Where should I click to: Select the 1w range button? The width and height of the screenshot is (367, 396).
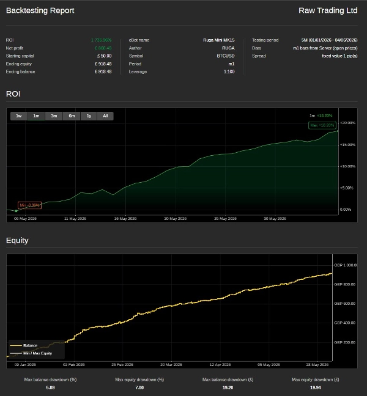coord(19,116)
